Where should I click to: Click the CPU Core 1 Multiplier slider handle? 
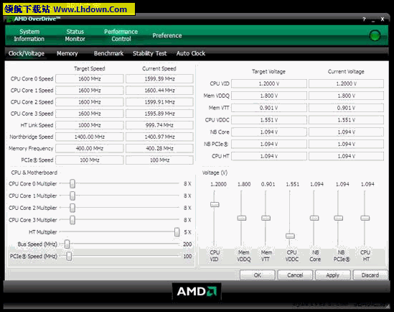[72, 196]
